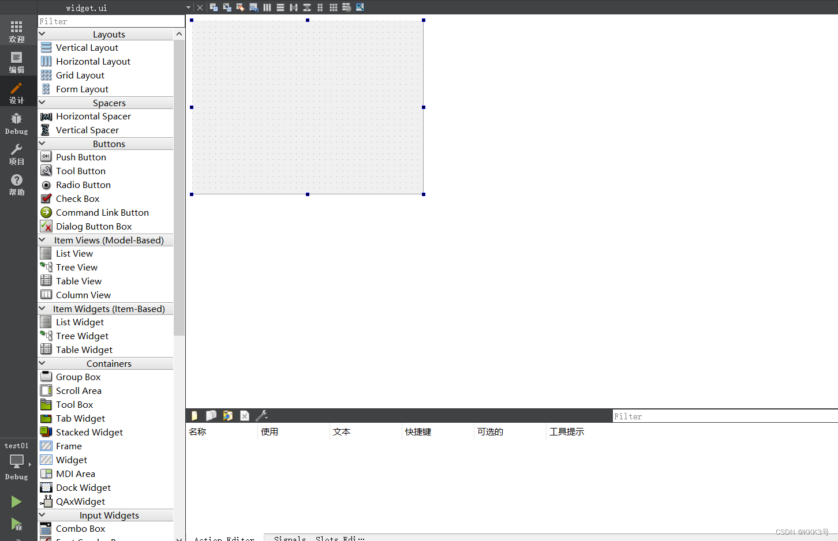
Task: Close widget.ui document with X icon
Action: click(200, 7)
